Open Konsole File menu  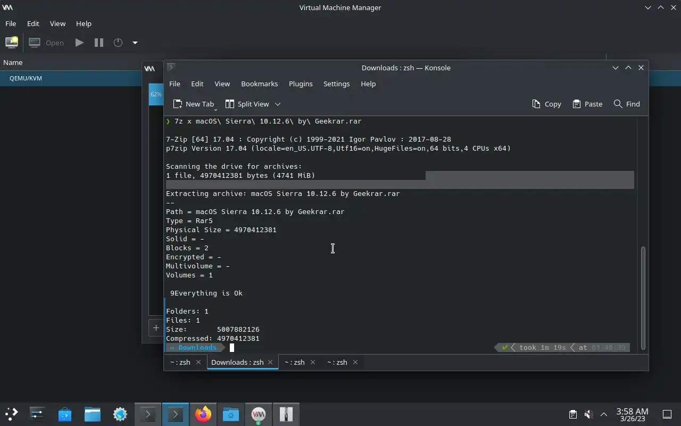[x=175, y=84]
